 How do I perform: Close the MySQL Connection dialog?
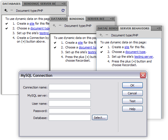pos(143,75)
